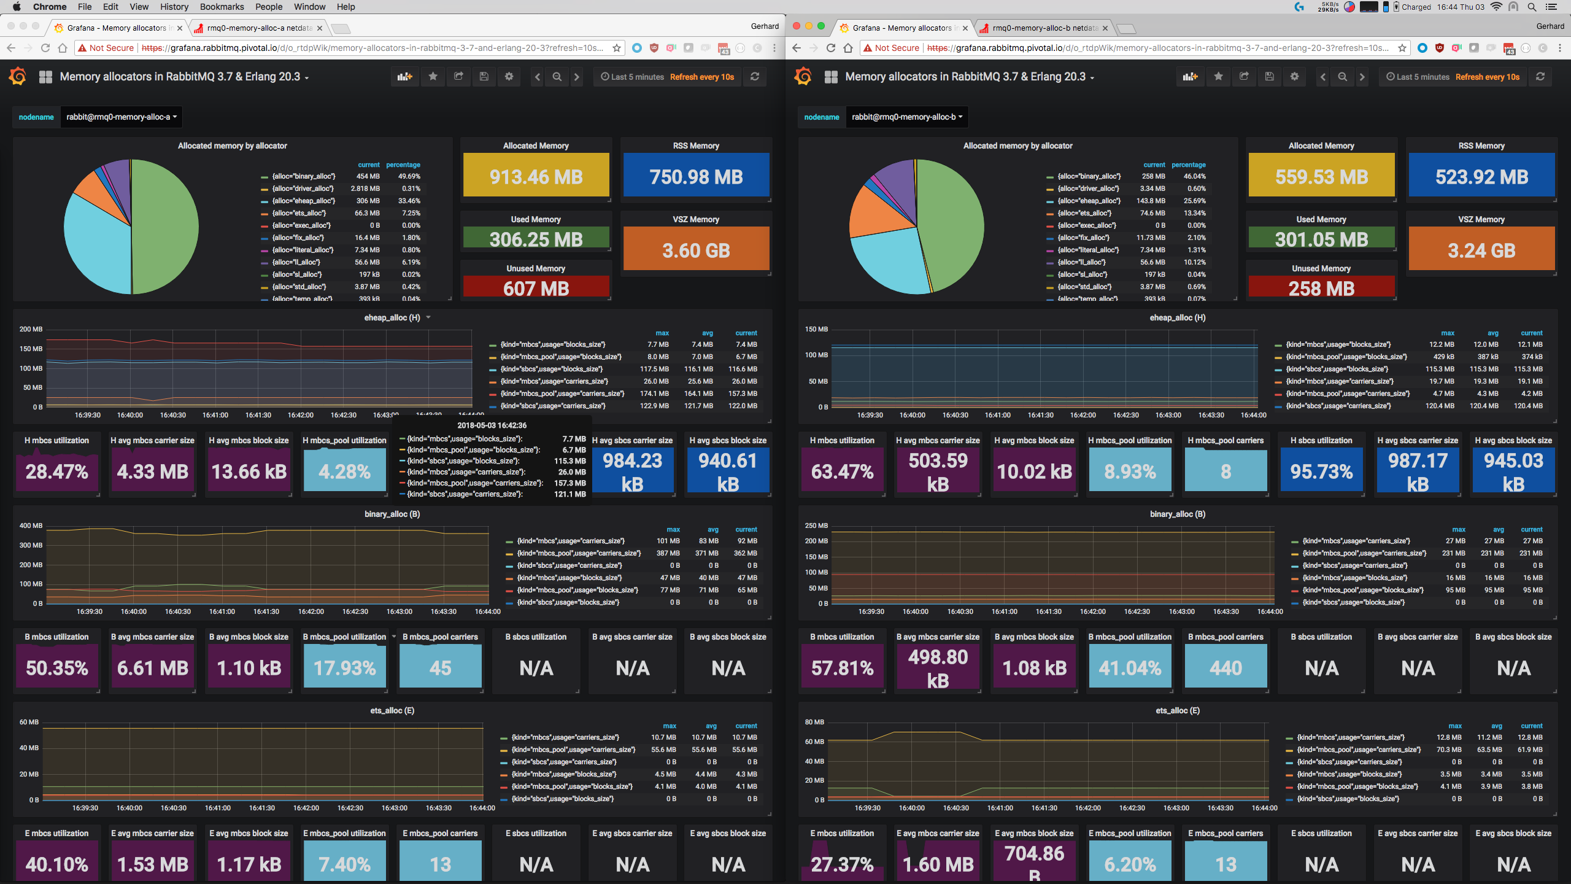Zoom out time range in right window
1571x884 pixels.
point(1343,77)
